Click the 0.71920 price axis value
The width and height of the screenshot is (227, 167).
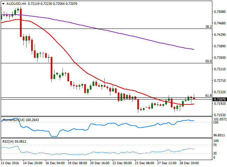[220, 104]
